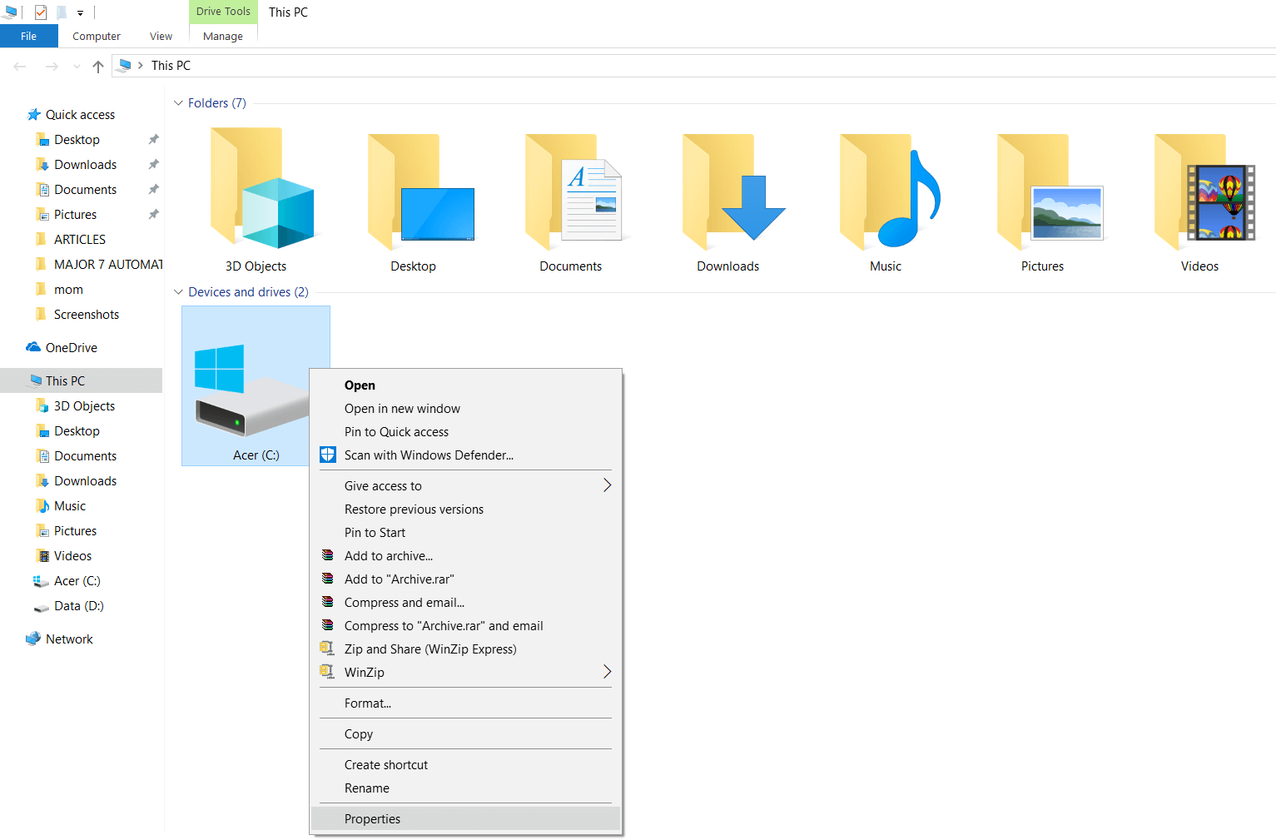Select OneDrive in the navigation pane

[x=71, y=348]
